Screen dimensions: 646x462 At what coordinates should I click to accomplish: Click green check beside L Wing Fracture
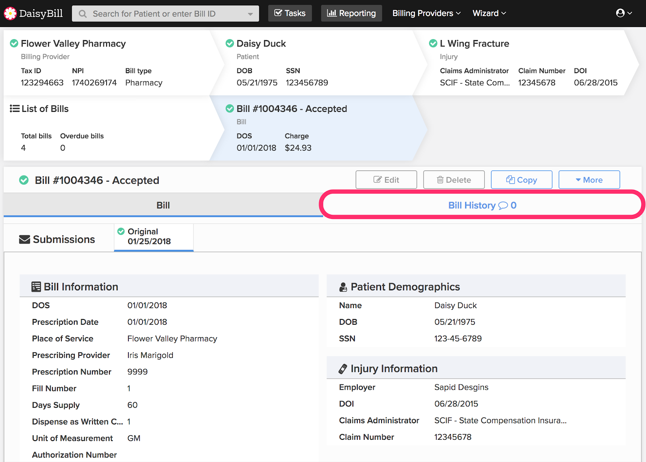[x=433, y=43]
